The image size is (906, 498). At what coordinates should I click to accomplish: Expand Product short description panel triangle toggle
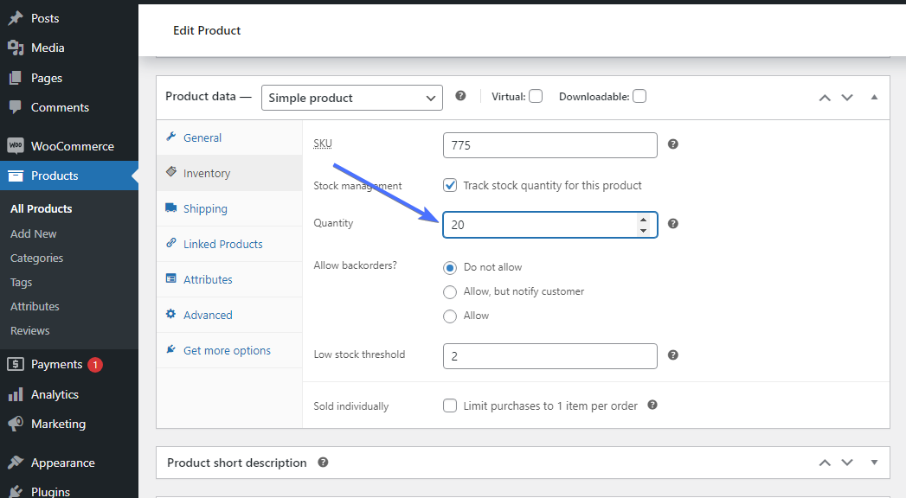point(874,463)
